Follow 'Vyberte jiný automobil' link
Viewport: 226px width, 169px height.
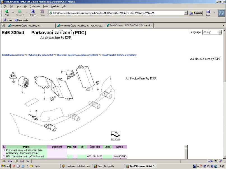[x=41, y=55]
